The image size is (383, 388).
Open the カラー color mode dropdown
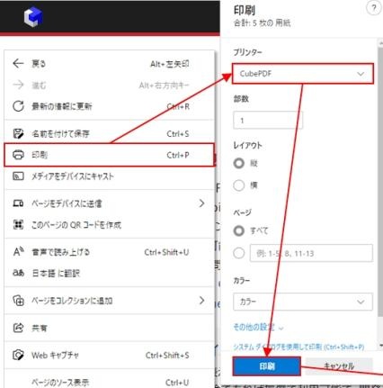pos(303,302)
